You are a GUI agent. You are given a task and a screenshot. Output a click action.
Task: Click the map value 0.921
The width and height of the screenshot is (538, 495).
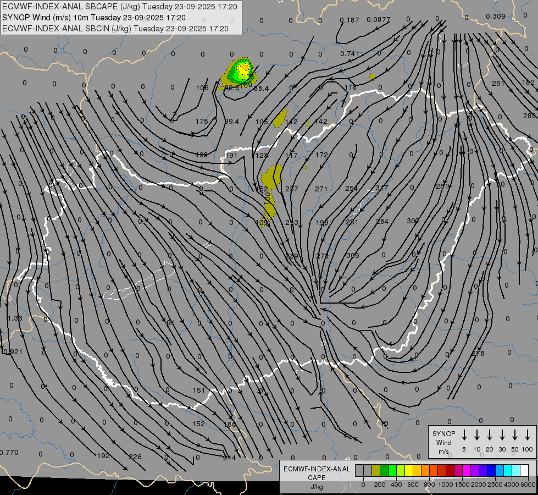pos(13,352)
